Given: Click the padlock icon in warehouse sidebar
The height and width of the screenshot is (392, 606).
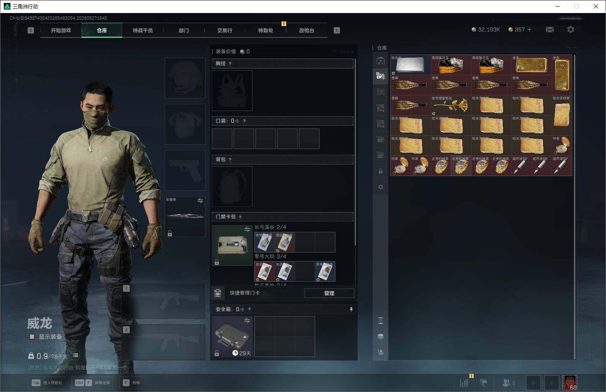Looking at the screenshot, I should tap(380, 171).
